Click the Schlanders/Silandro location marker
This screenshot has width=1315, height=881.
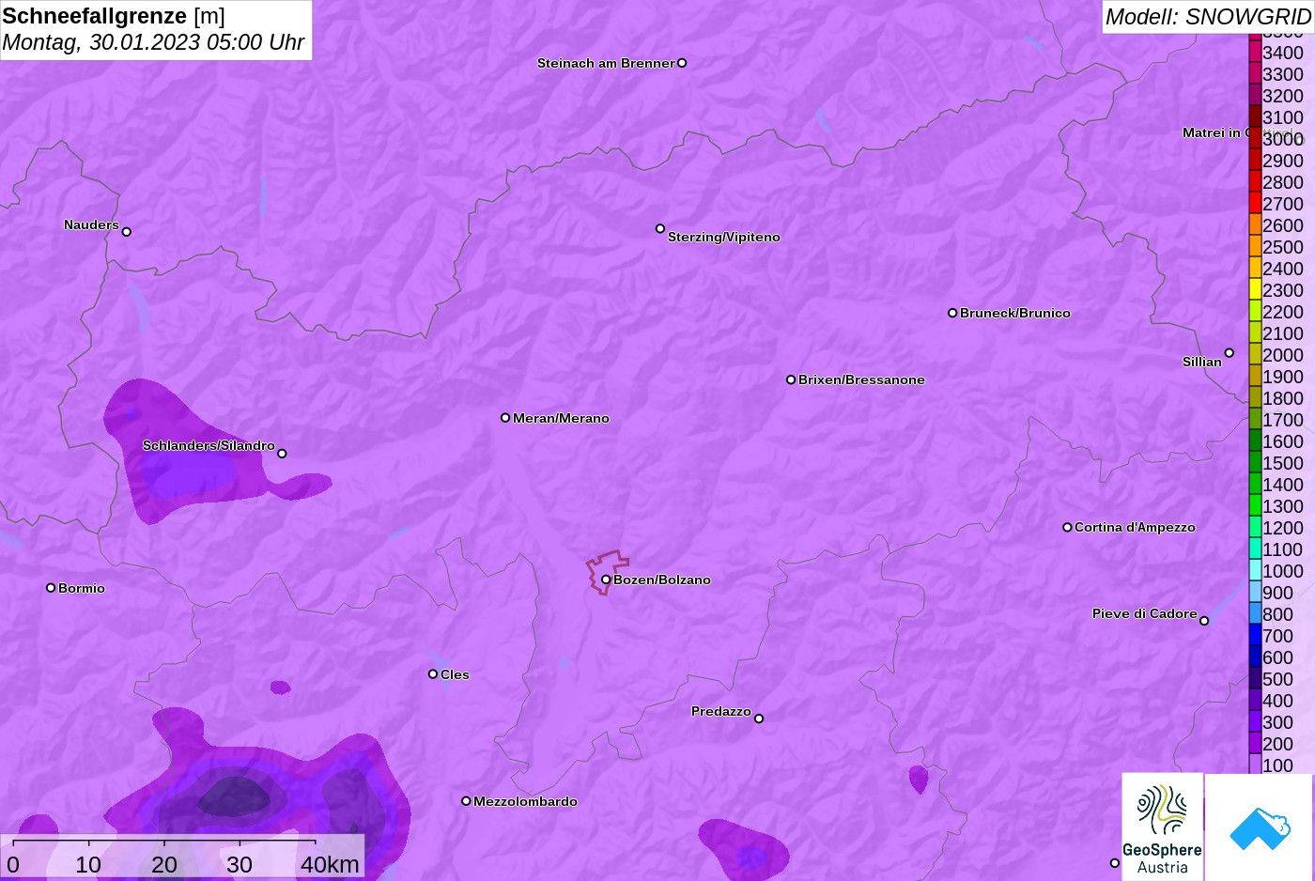click(282, 454)
